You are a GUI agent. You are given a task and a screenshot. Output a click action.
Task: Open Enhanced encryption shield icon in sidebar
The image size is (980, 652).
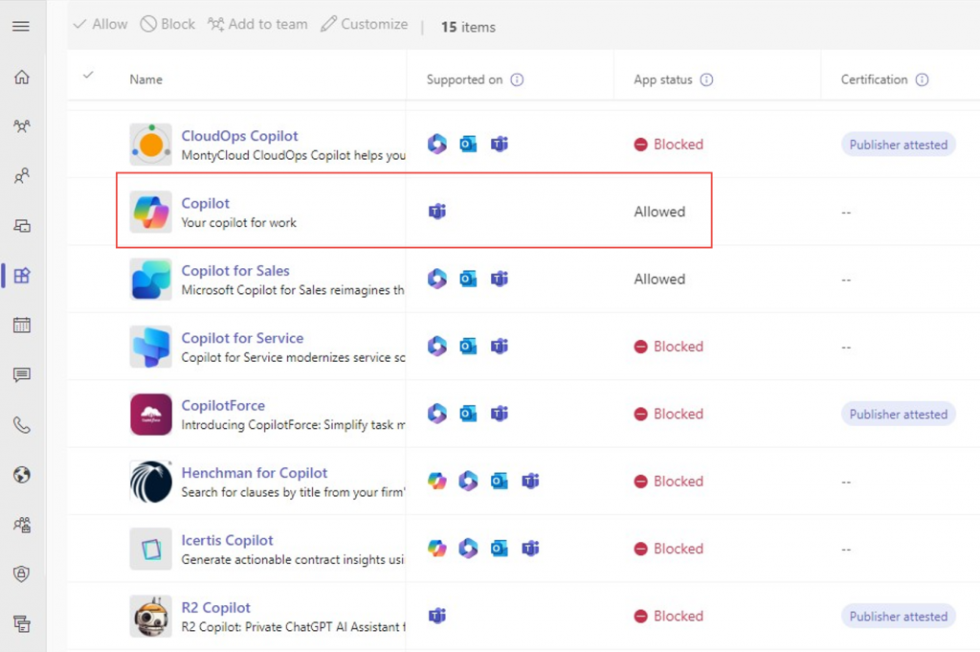[x=22, y=573]
